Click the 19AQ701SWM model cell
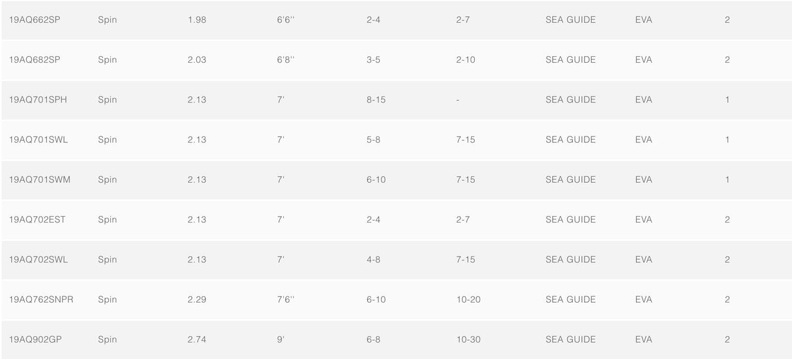The height and width of the screenshot is (359, 792). (39, 179)
